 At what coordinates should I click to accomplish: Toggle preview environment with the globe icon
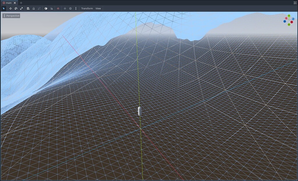pyautogui.click(x=70, y=8)
